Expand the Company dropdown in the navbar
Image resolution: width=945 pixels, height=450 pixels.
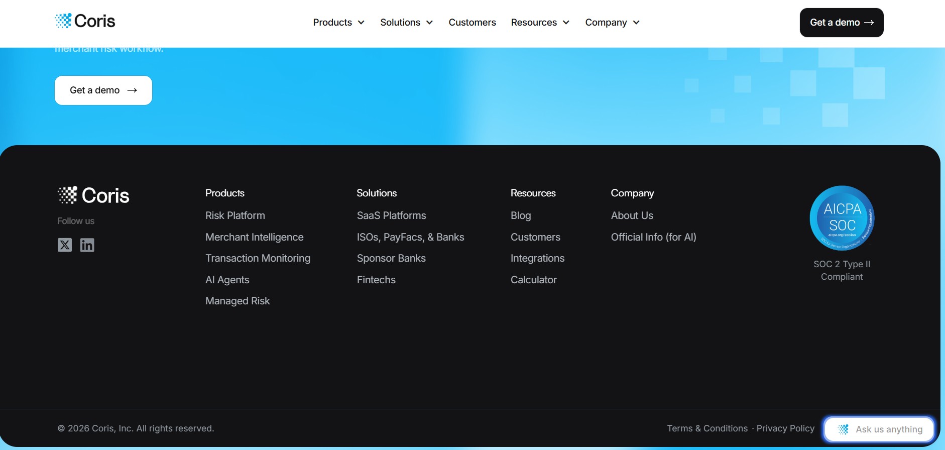pos(613,23)
